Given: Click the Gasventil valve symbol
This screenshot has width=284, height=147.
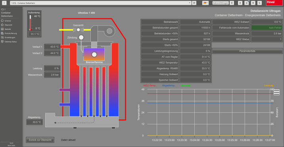Looking at the screenshot, I should coord(78,30).
